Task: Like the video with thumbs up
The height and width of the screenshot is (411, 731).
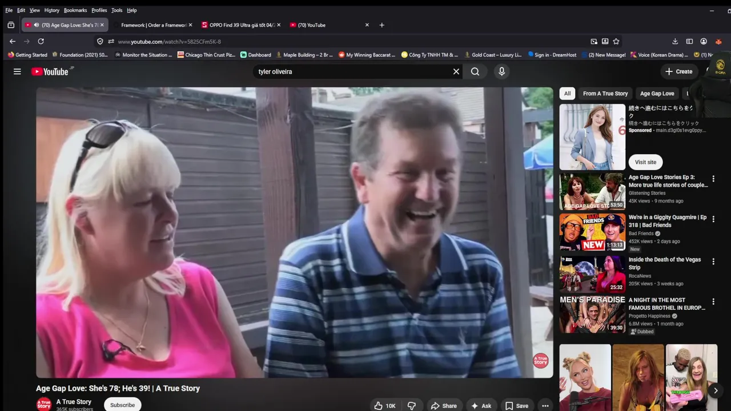Action: tap(385, 406)
